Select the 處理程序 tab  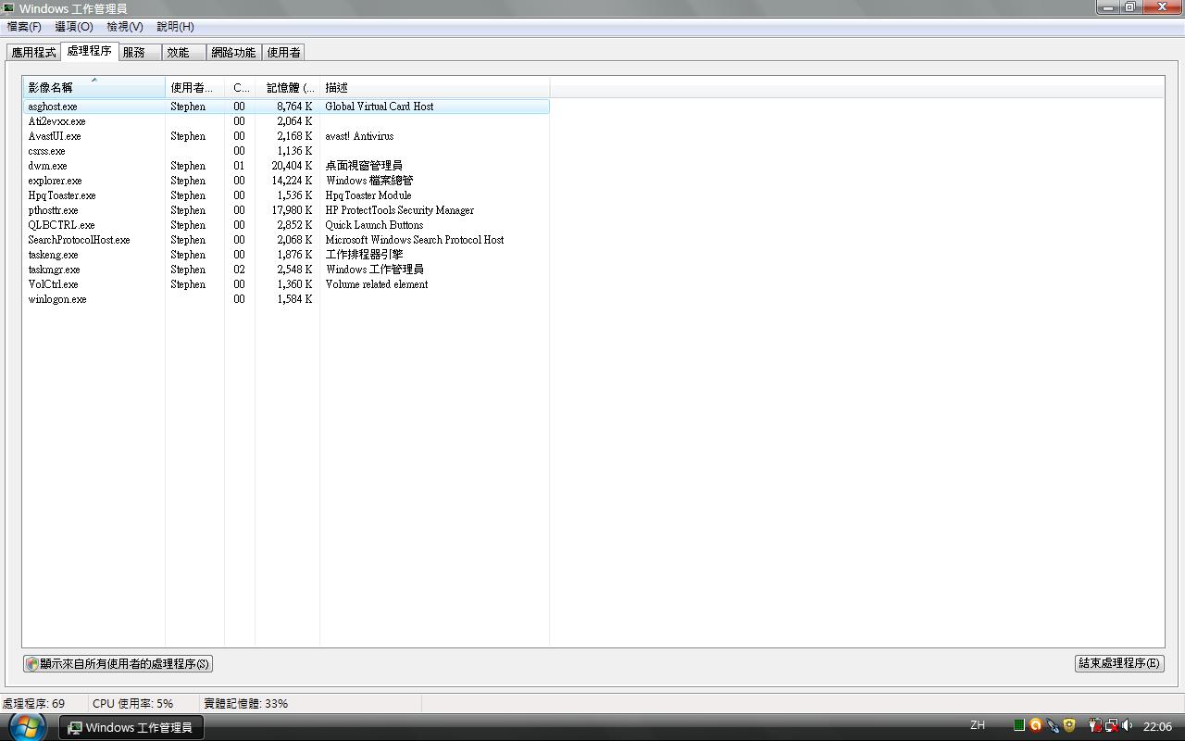pos(89,51)
